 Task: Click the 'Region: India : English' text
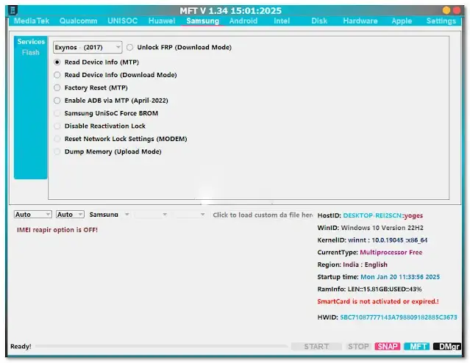tap(352, 265)
